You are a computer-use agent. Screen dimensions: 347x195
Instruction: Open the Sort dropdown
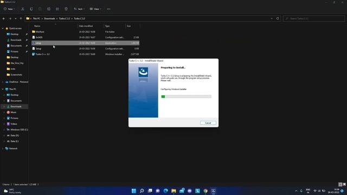click(79, 9)
